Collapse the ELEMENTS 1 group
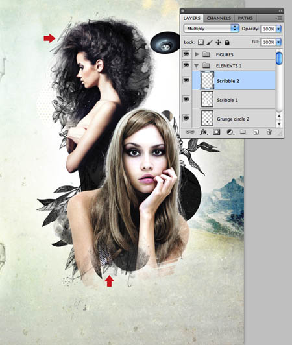The width and height of the screenshot is (292, 345). pos(197,65)
